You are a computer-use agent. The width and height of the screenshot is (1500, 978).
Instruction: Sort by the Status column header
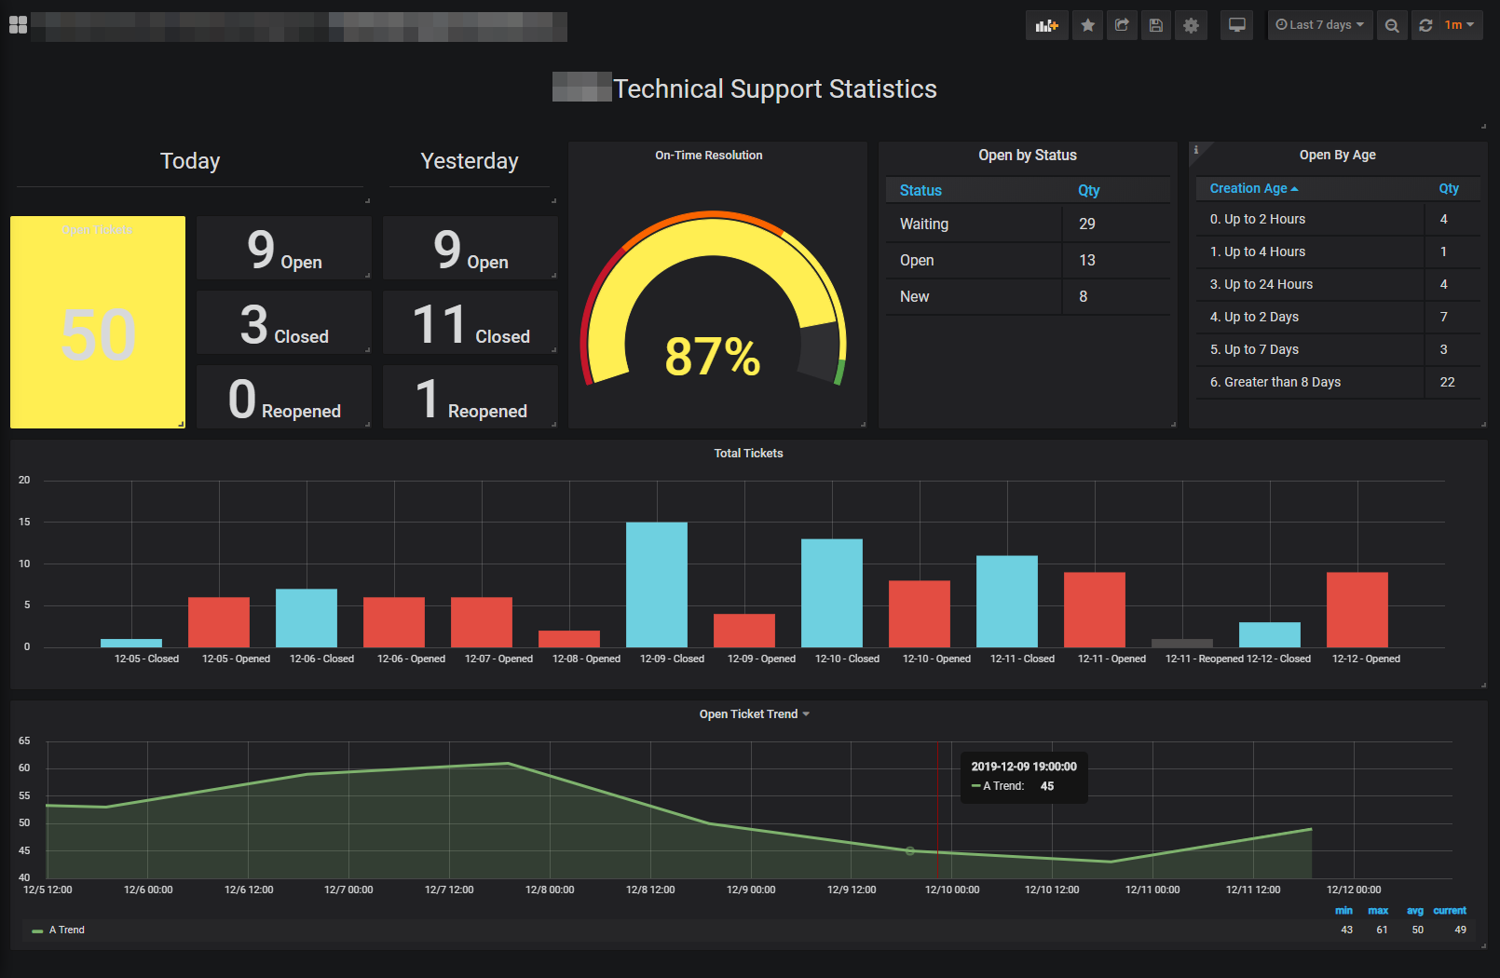(x=920, y=190)
